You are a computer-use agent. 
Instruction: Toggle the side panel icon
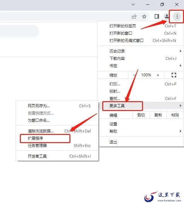pyautogui.click(x=157, y=16)
